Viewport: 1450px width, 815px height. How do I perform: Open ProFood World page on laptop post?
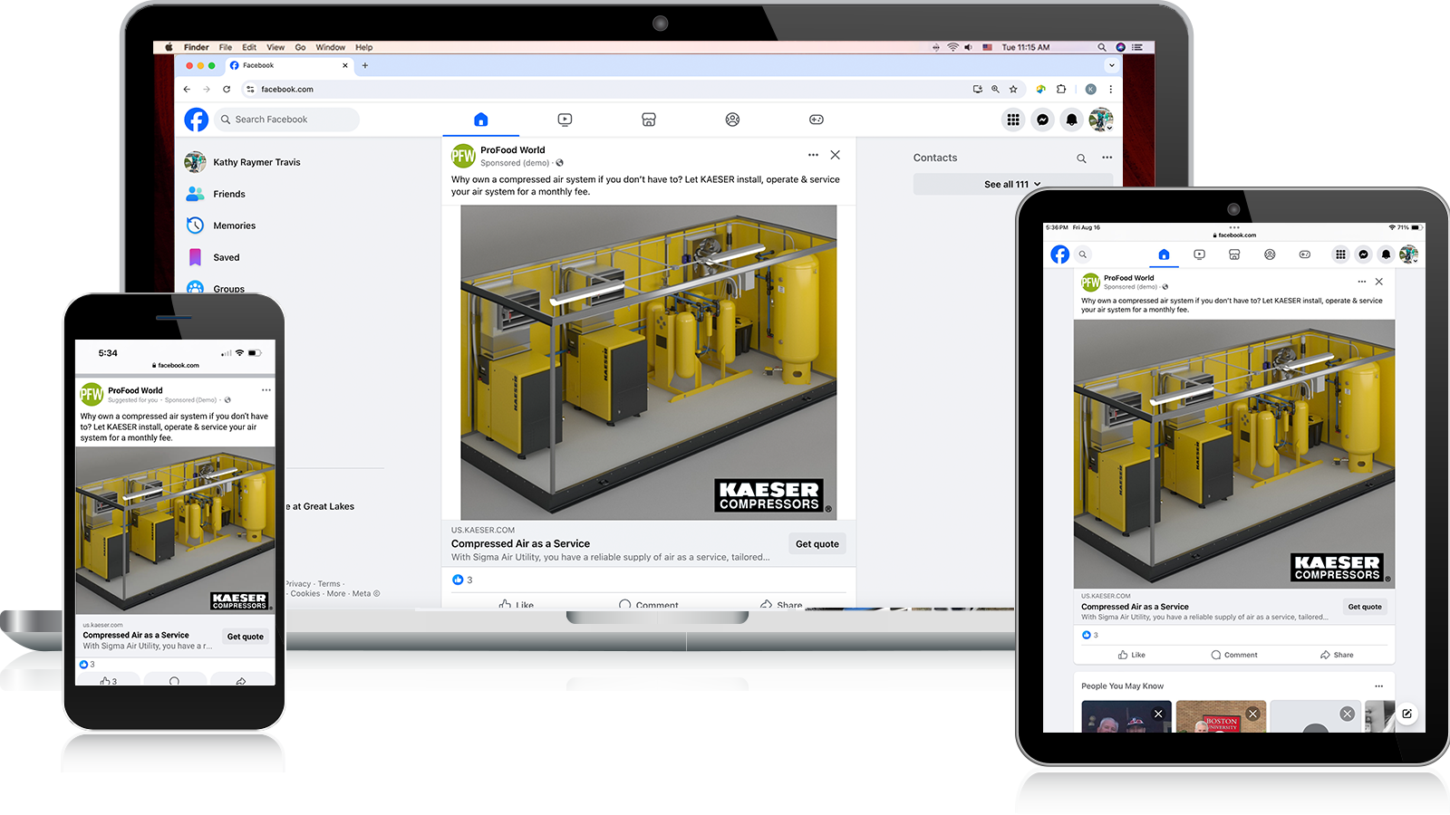(x=513, y=150)
